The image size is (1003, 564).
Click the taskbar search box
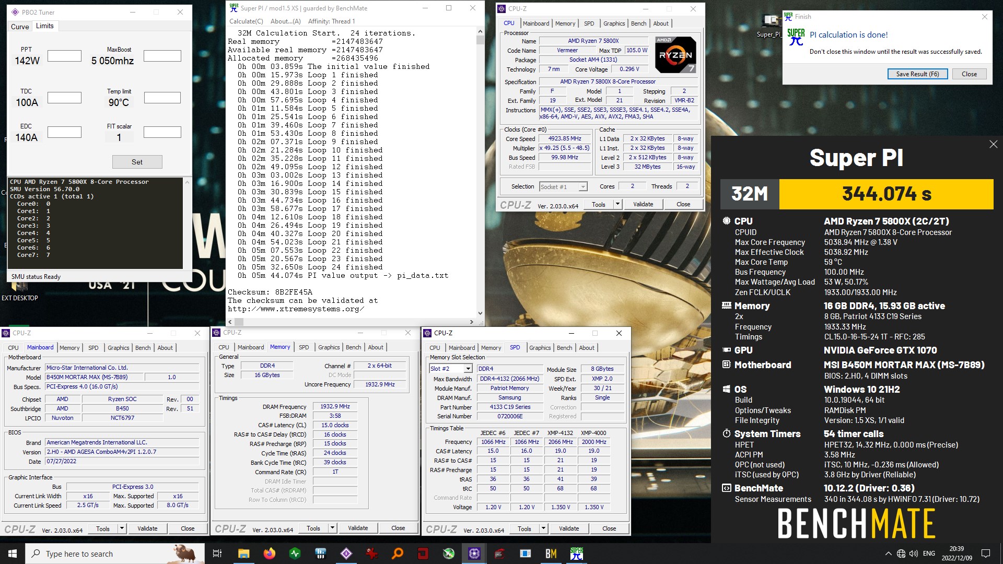click(x=115, y=554)
